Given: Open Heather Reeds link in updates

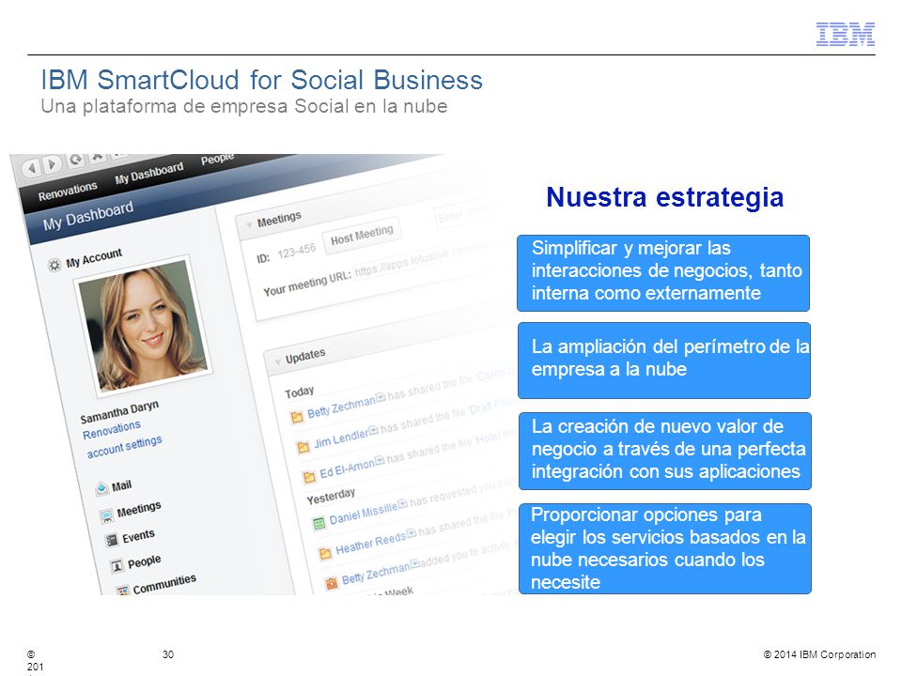Looking at the screenshot, I should coord(371,544).
